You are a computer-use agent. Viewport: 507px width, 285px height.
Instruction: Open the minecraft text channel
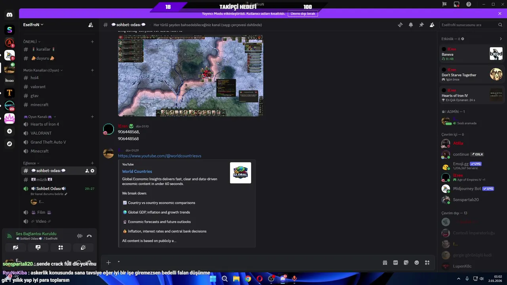59,104
